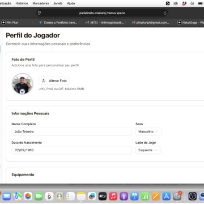Open the Ajuda menu
Viewport: 204px width, 204px height.
pyautogui.click(x=71, y=3)
